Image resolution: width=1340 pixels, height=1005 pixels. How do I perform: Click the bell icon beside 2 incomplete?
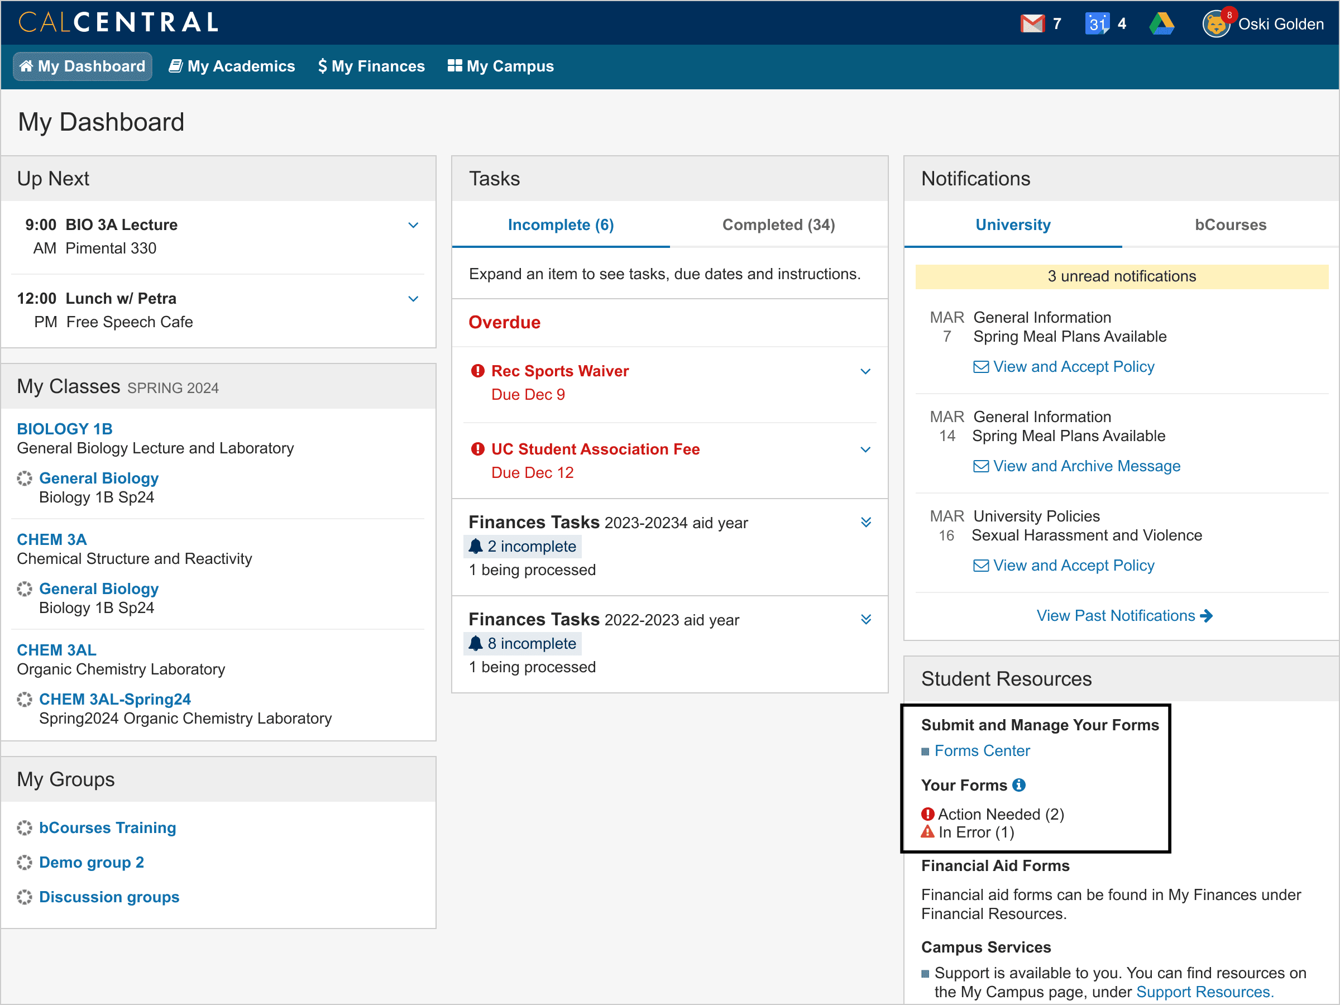tap(476, 547)
